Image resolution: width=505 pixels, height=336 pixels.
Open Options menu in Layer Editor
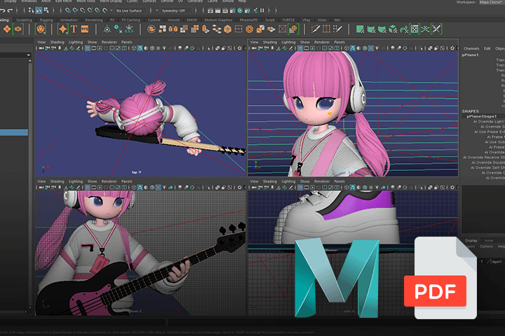coord(486,246)
